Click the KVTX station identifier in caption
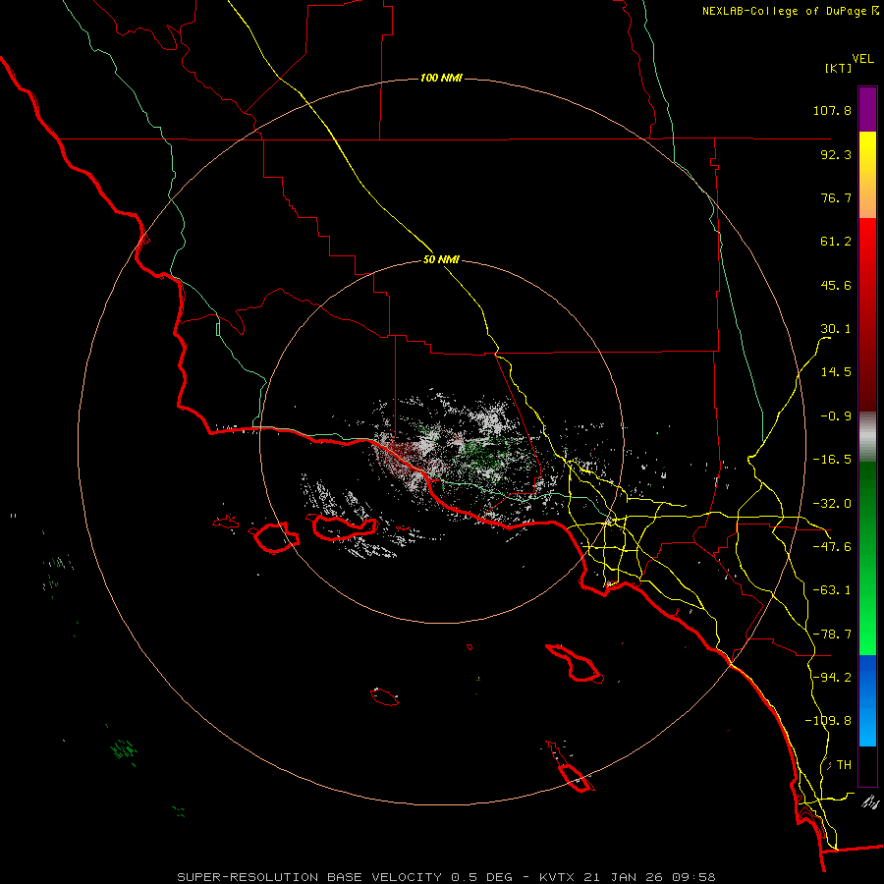Screen dimensions: 884x884 (x=557, y=877)
